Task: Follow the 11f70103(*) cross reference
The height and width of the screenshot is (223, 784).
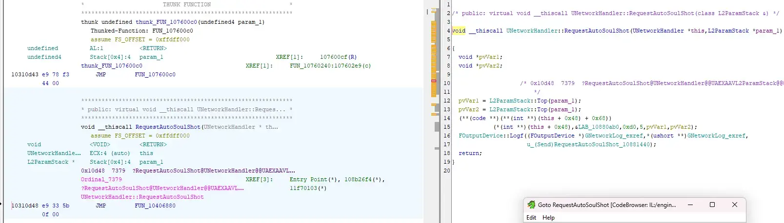Action: tap(308, 188)
